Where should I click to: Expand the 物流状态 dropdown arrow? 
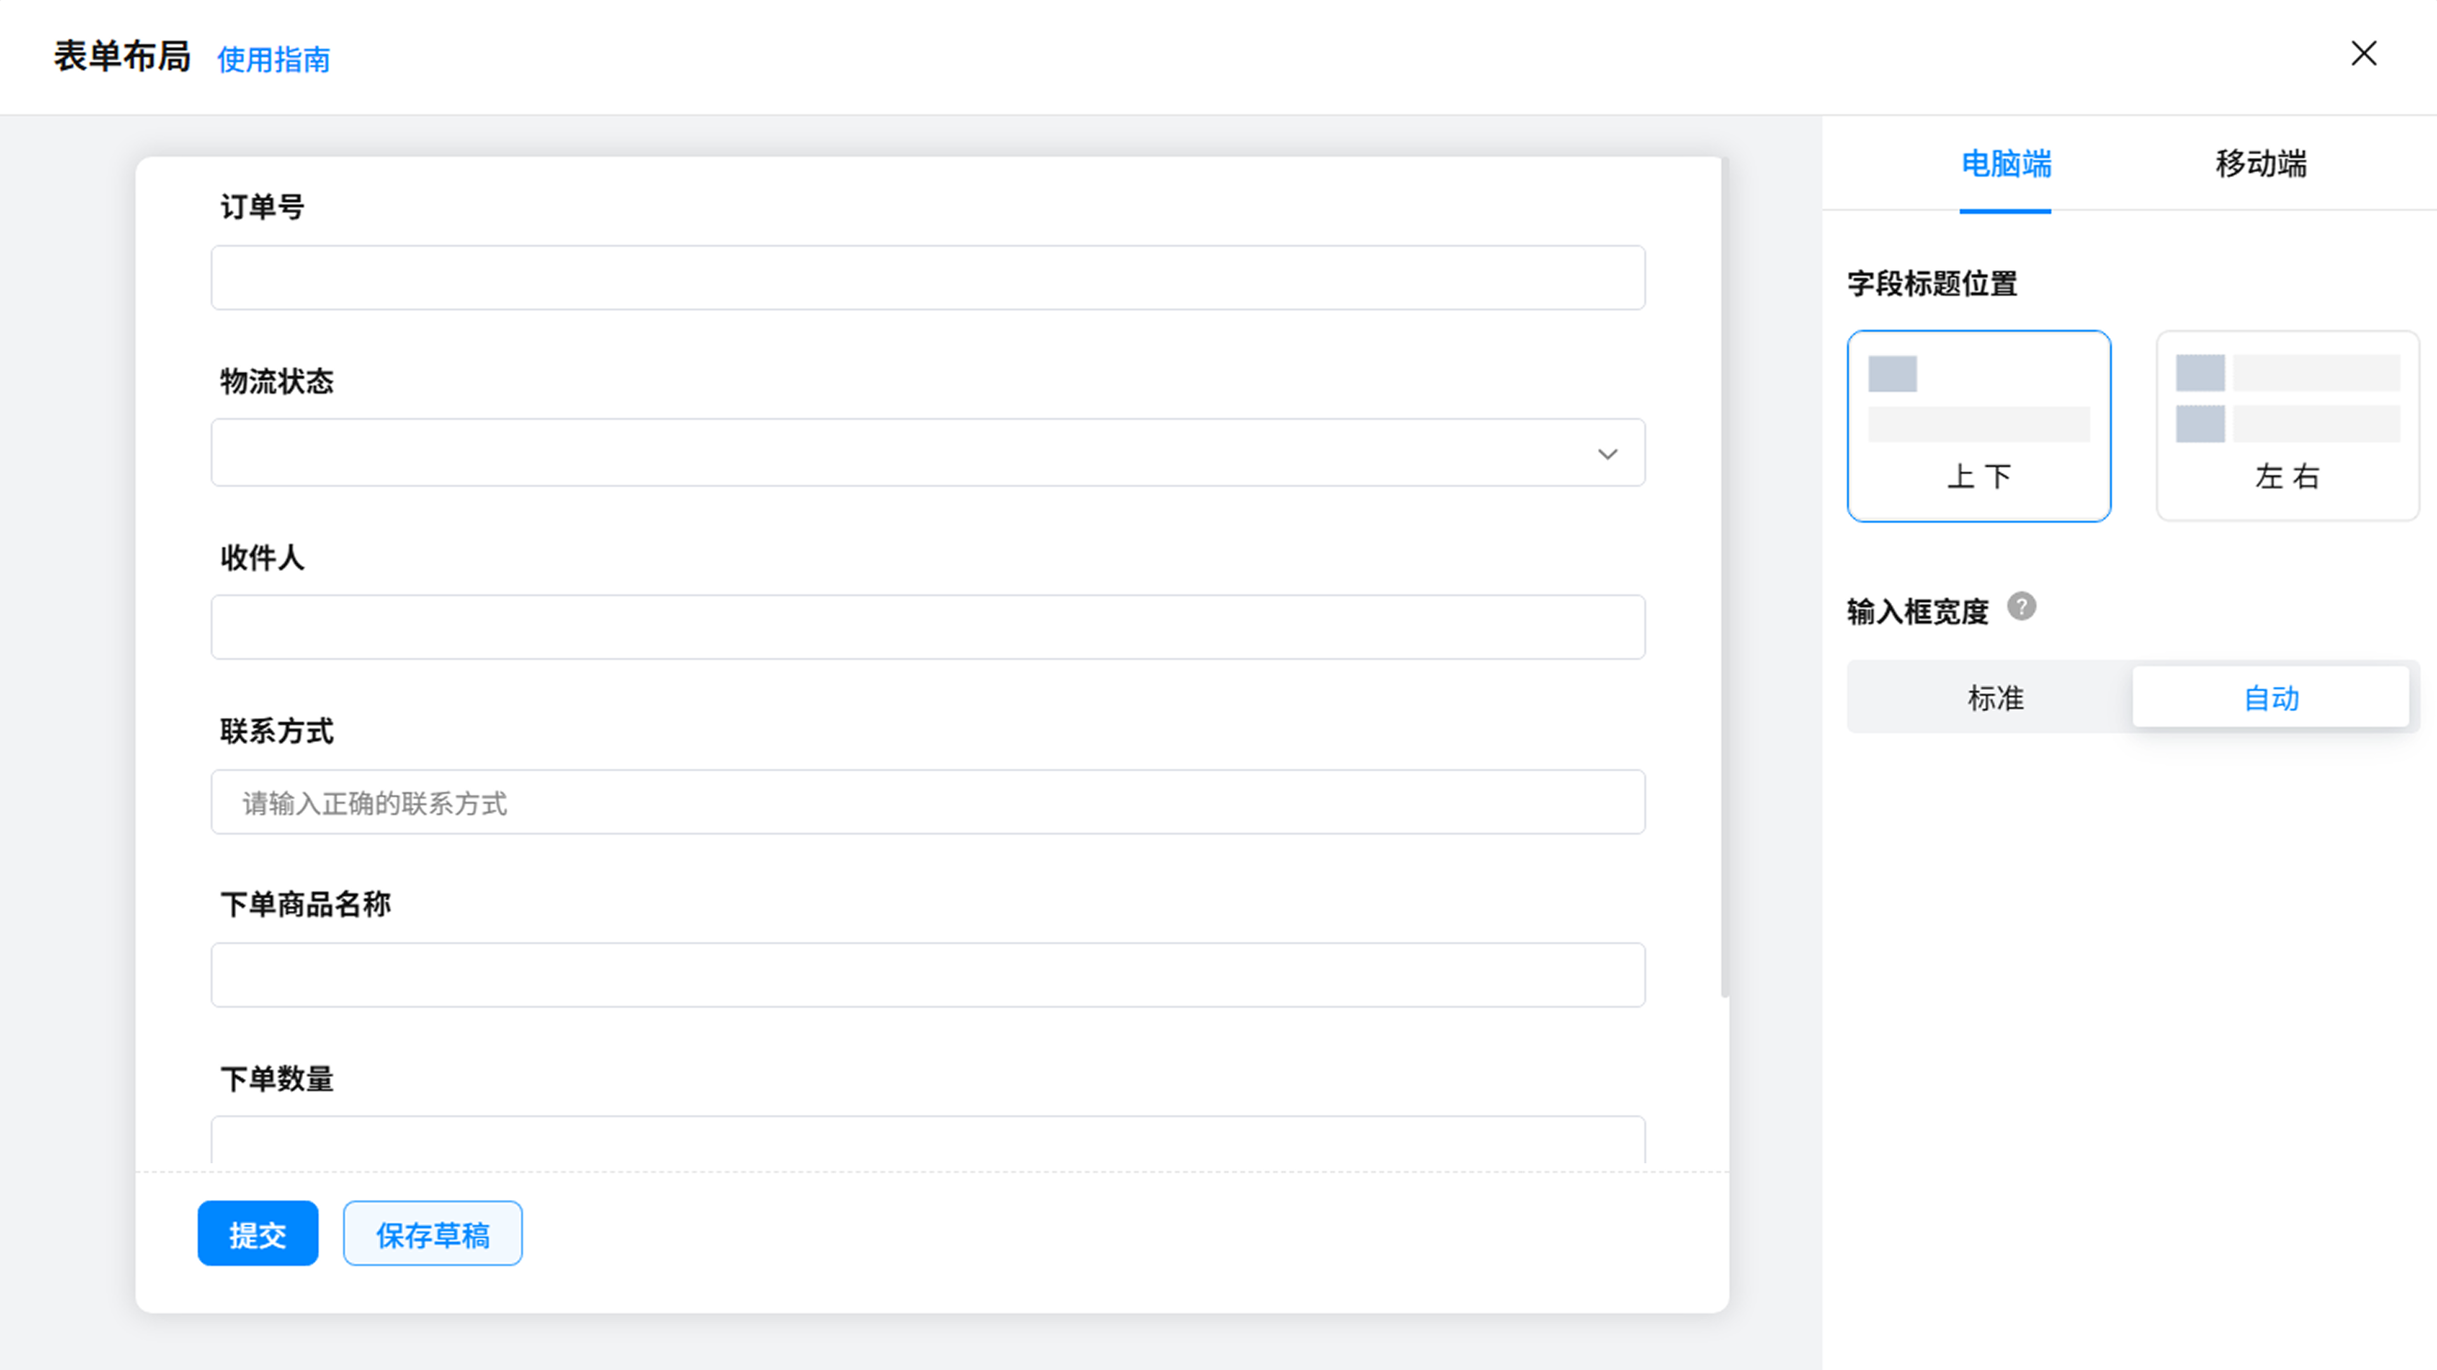(1608, 454)
